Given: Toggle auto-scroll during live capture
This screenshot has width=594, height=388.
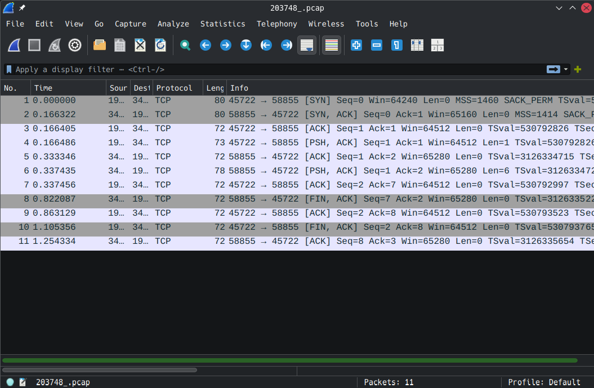Looking at the screenshot, I should (x=307, y=45).
